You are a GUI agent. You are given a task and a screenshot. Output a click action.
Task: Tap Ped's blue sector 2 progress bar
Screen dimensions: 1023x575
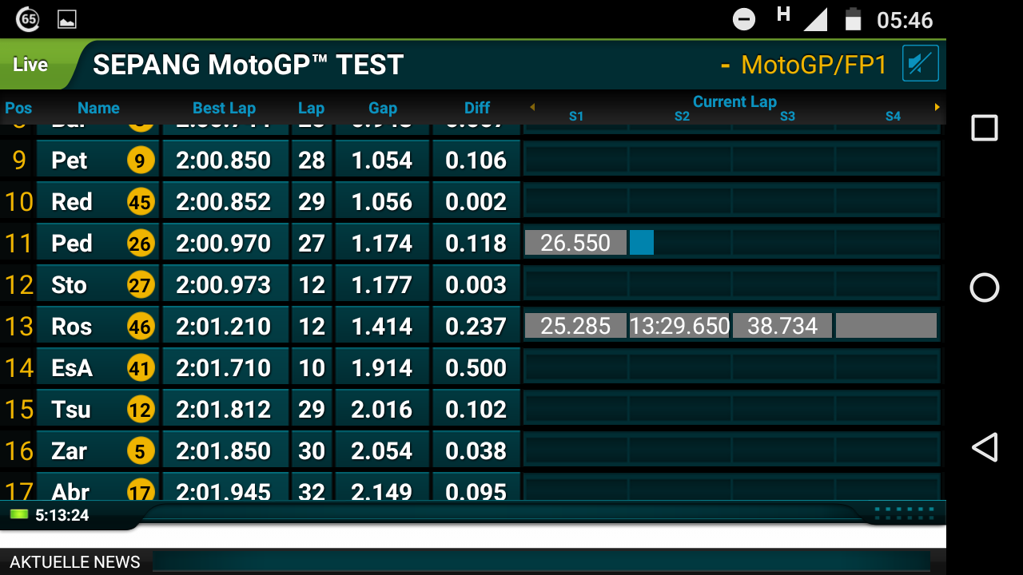pyautogui.click(x=642, y=243)
